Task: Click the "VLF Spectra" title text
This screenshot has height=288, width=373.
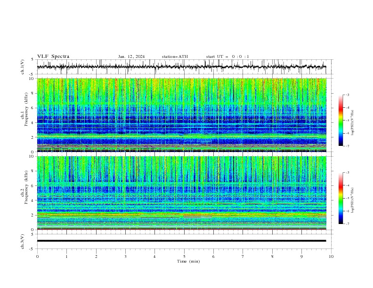Action: pyautogui.click(x=53, y=56)
